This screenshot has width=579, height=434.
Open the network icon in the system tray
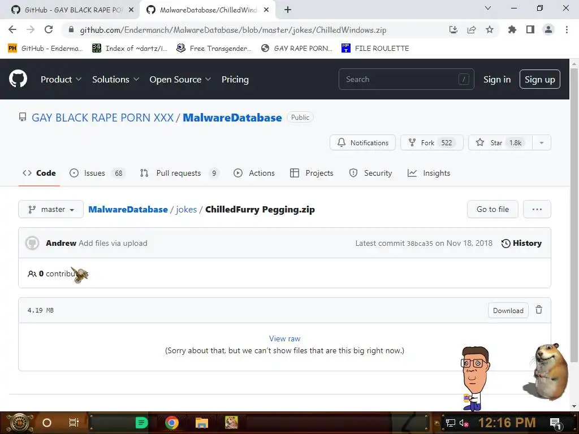click(451, 423)
